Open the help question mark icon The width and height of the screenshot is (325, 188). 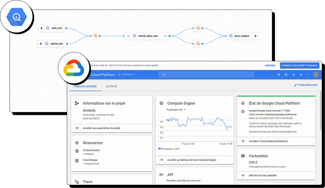point(294,74)
